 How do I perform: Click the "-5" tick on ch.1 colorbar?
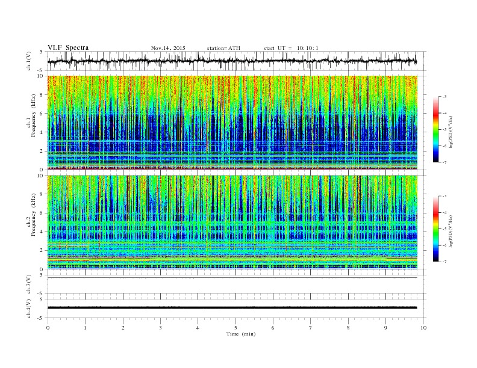[x=444, y=130]
